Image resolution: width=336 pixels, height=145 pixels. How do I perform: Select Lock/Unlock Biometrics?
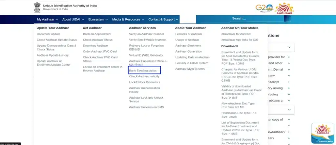(144, 82)
